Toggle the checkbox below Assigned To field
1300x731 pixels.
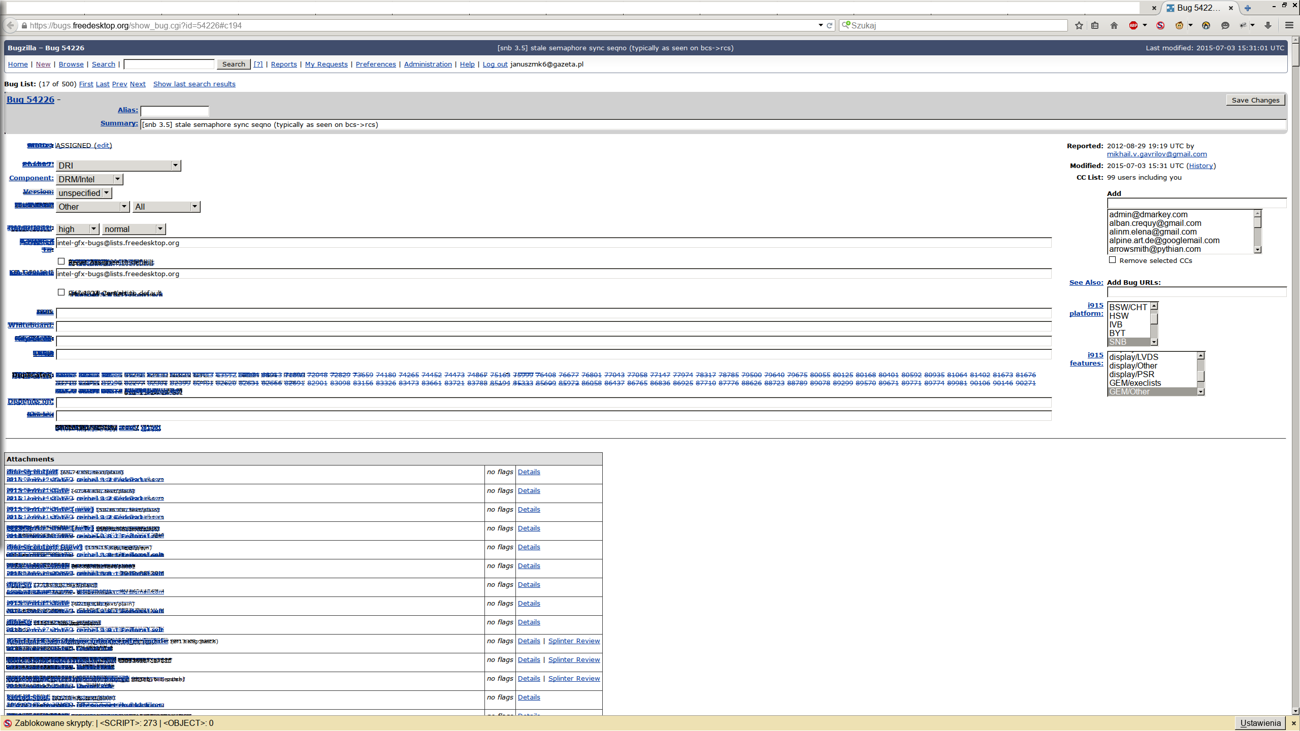tap(61, 261)
